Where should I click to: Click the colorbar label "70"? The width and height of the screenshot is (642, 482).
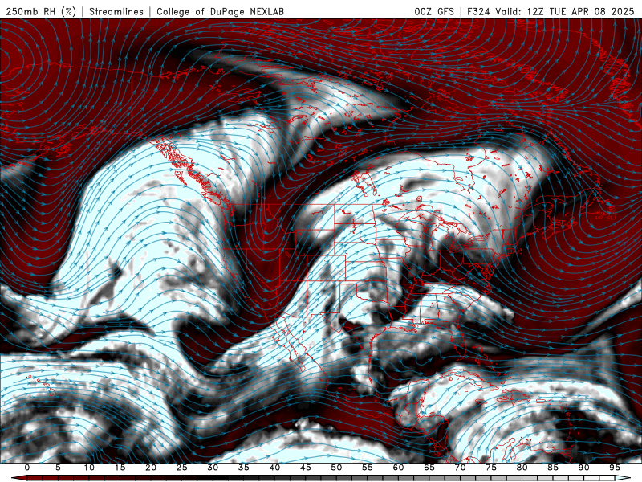(460, 468)
